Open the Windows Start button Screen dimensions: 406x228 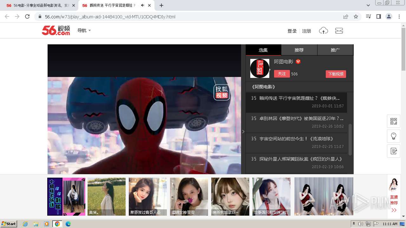(x=9, y=224)
